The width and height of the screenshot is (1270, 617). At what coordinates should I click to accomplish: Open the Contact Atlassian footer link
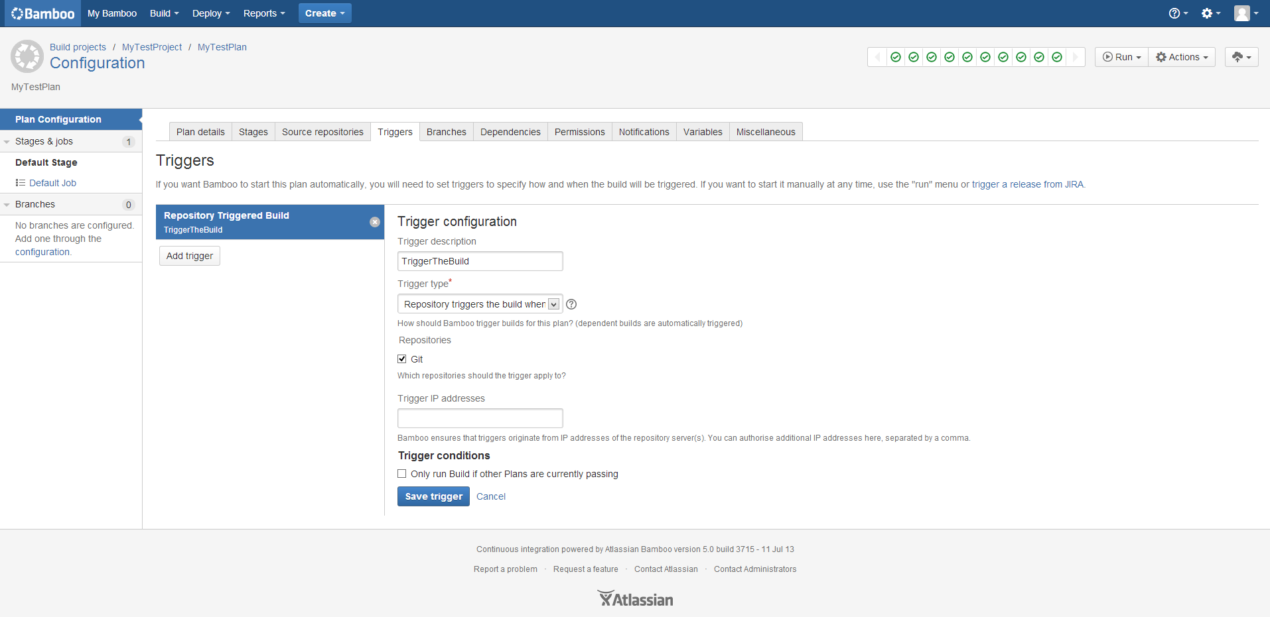click(666, 569)
